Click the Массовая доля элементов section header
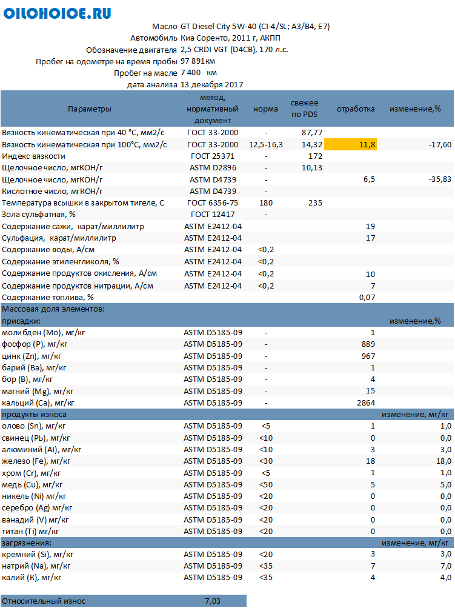The image size is (455, 608). [x=53, y=309]
